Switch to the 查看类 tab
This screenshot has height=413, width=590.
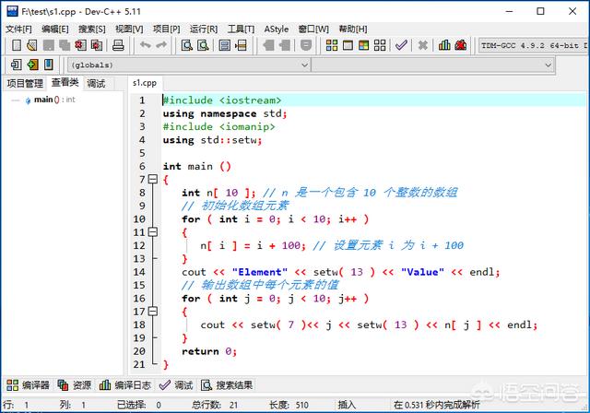pyautogui.click(x=65, y=82)
